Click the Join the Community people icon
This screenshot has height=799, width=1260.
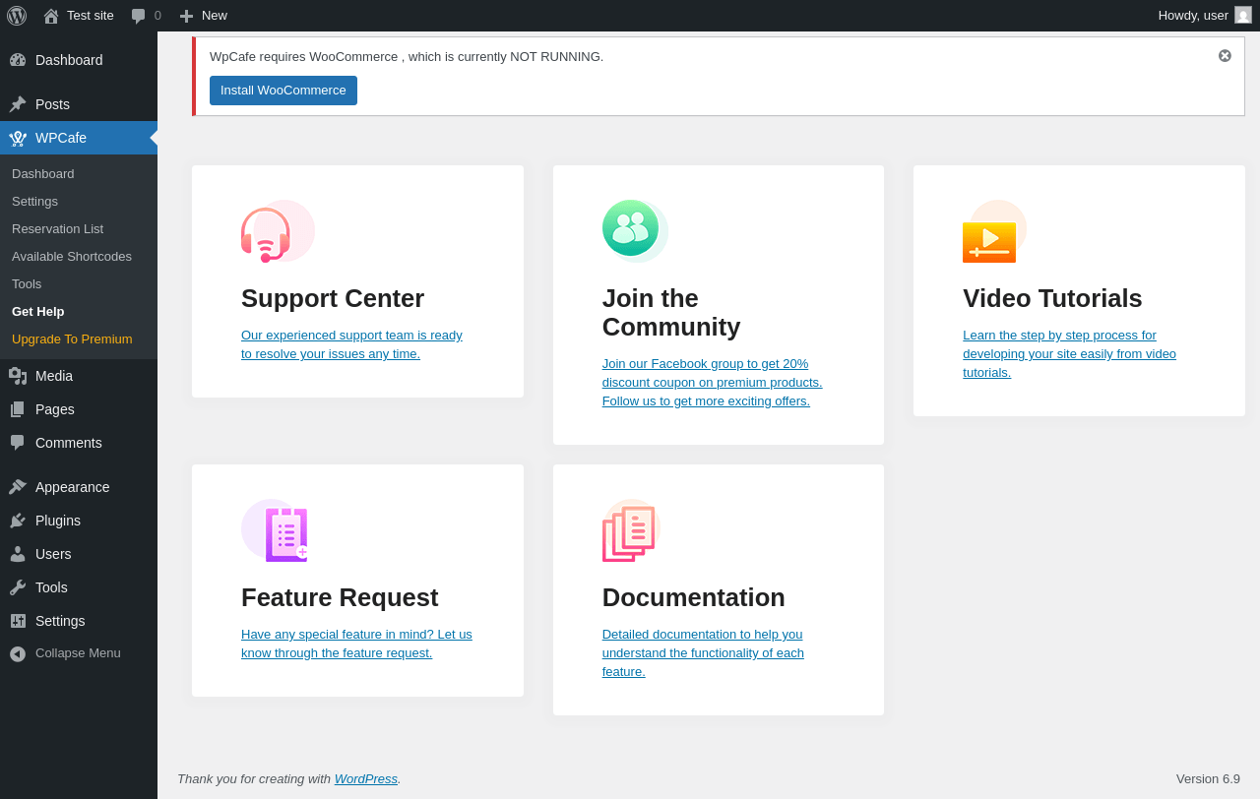coord(631,228)
